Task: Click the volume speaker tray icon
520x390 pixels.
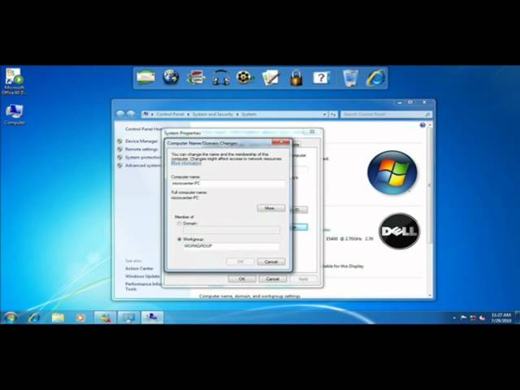Action: coord(483,318)
